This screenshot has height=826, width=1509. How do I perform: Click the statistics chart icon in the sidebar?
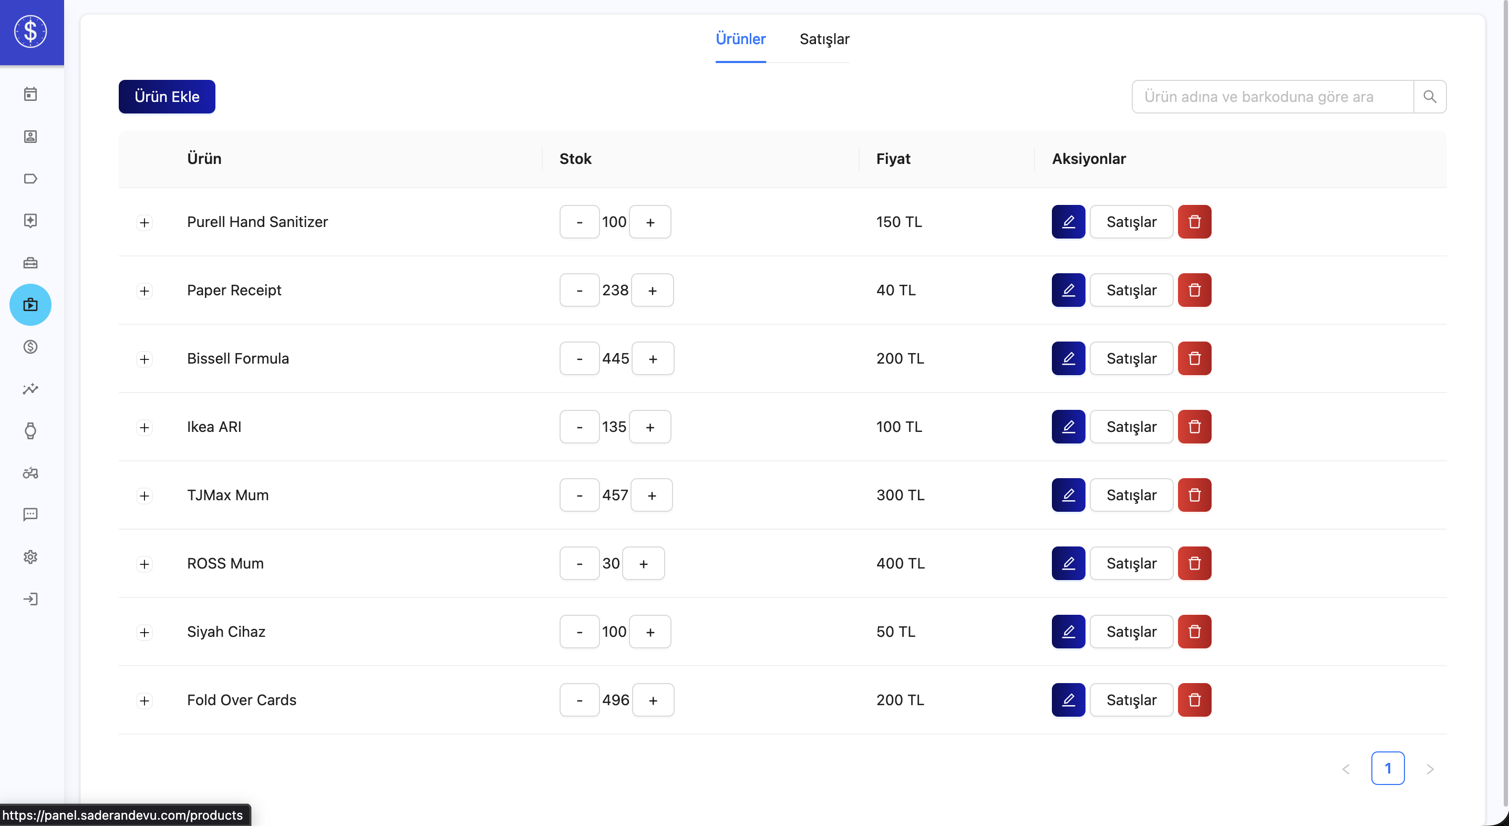tap(30, 389)
